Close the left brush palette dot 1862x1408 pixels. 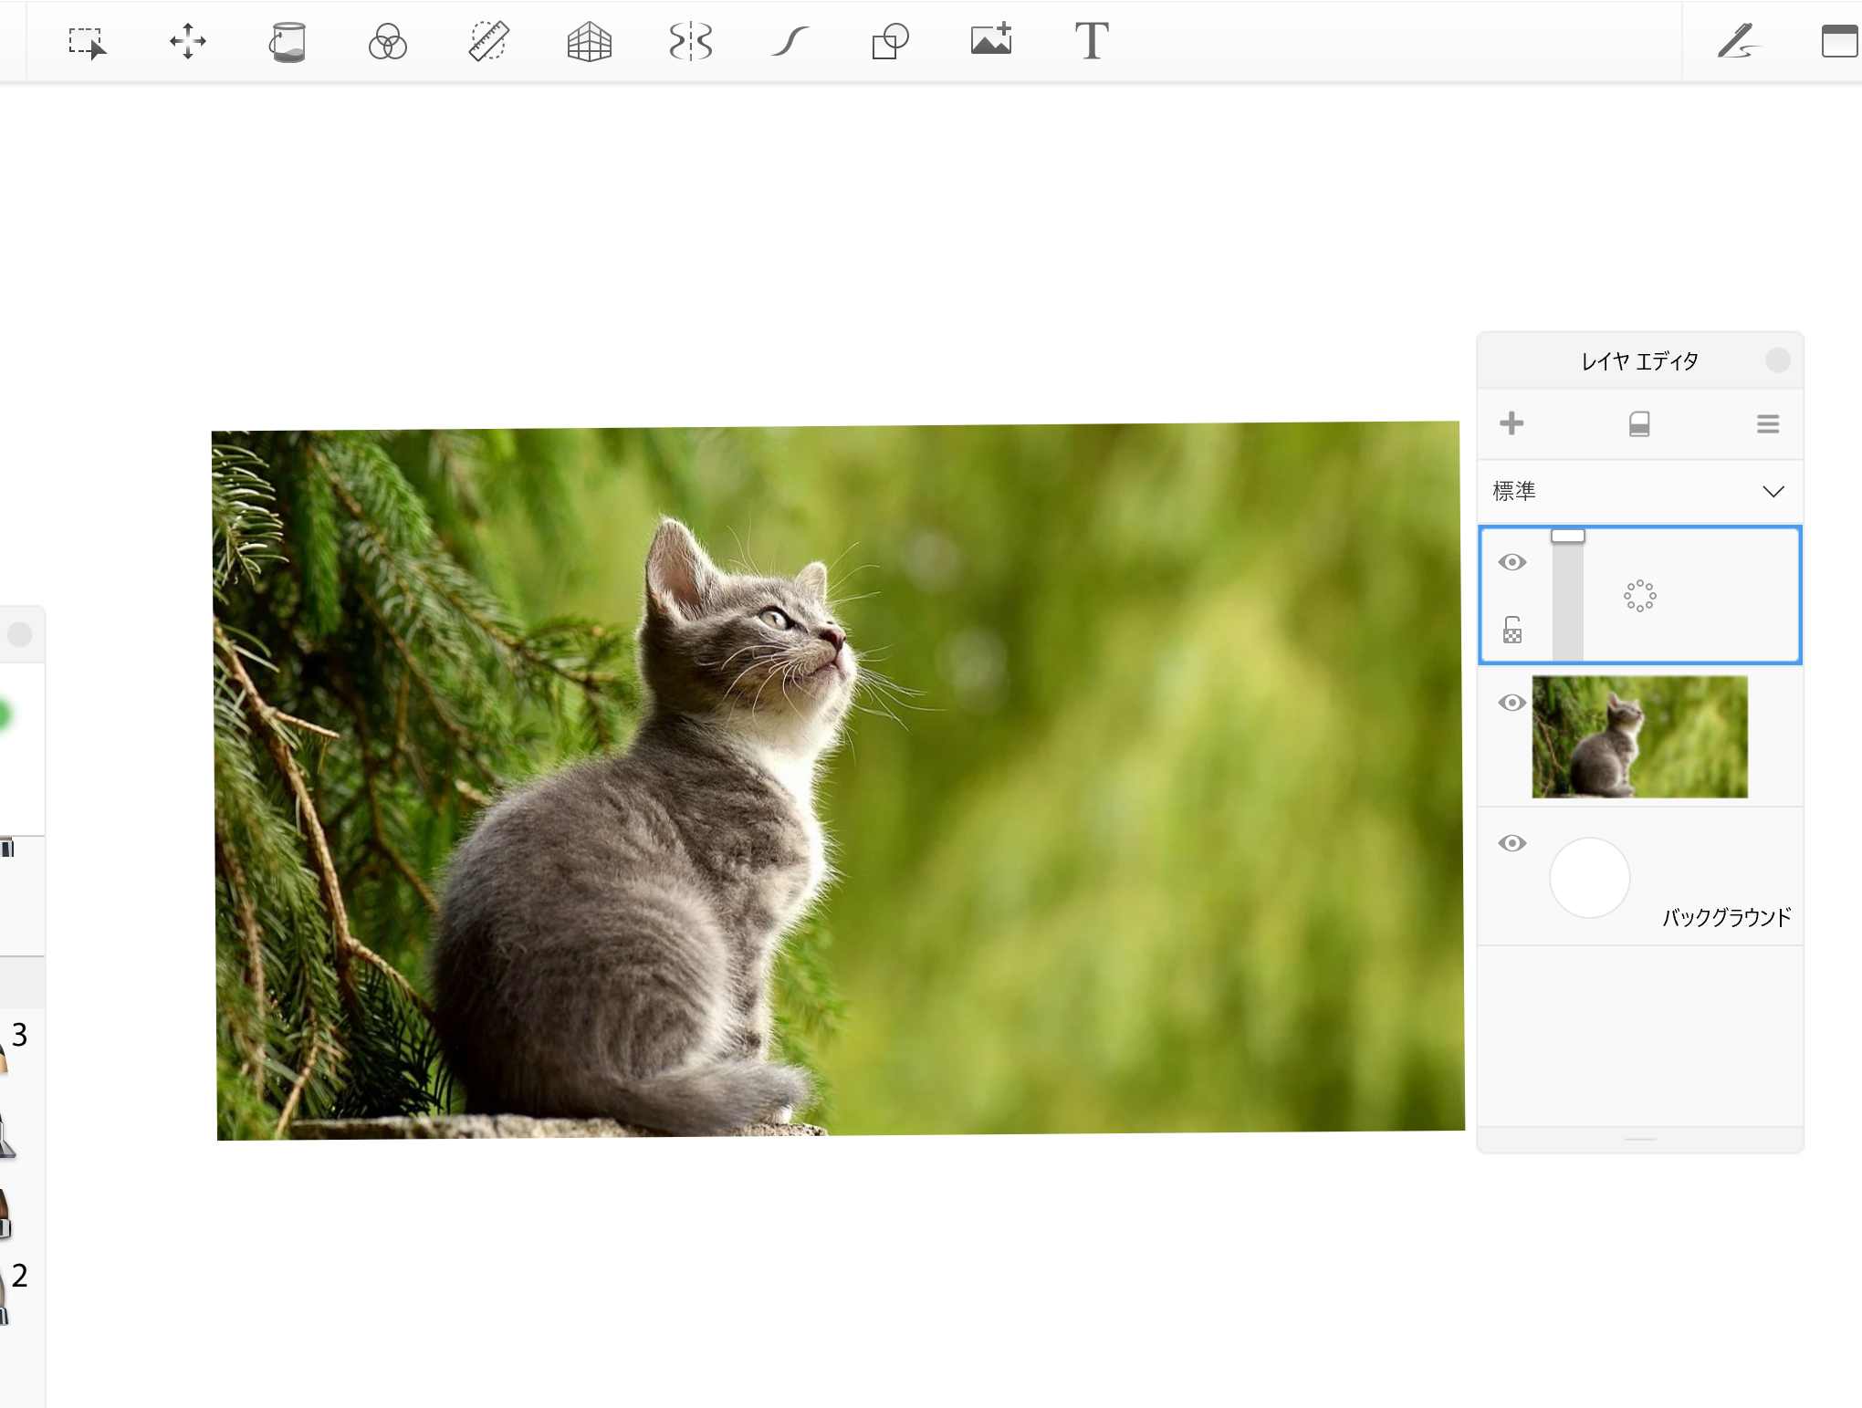[20, 634]
